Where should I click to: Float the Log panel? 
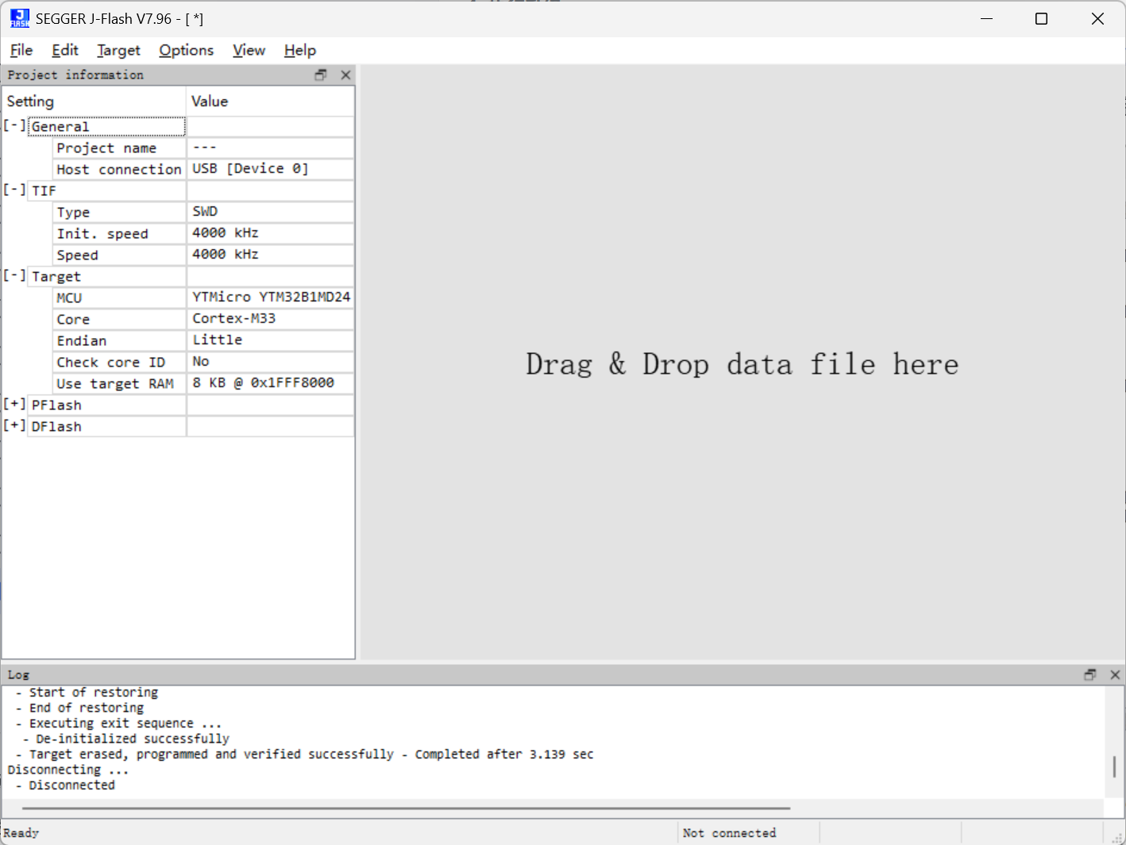(1090, 674)
